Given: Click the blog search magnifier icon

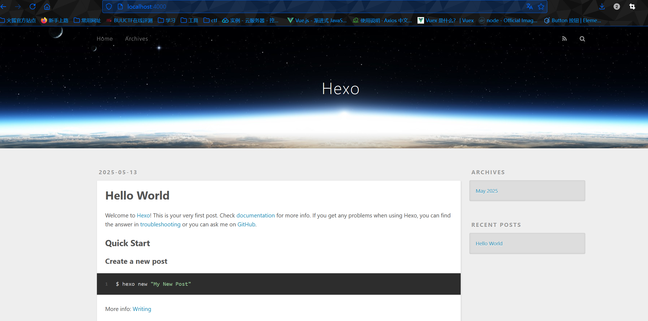Looking at the screenshot, I should coord(582,39).
